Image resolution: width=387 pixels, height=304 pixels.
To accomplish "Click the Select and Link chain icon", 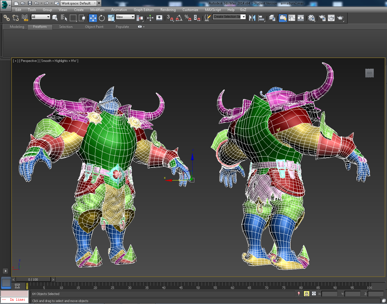I will tap(6, 18).
